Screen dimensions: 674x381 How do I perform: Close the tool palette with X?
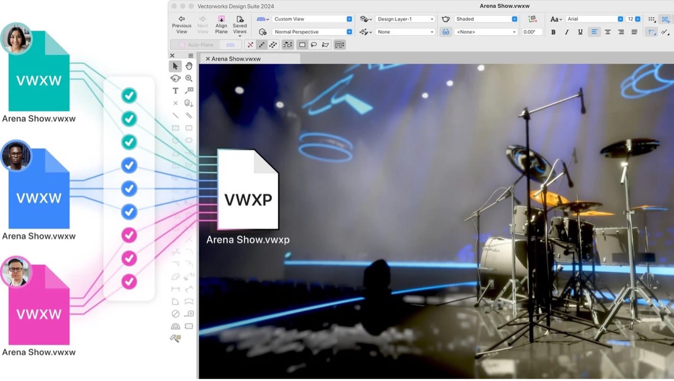[172, 56]
